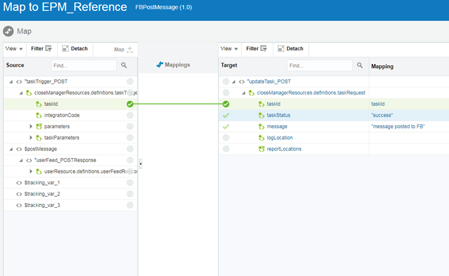Click the Source Find input field
Viewport: 449px width, 276px height.
click(84, 65)
